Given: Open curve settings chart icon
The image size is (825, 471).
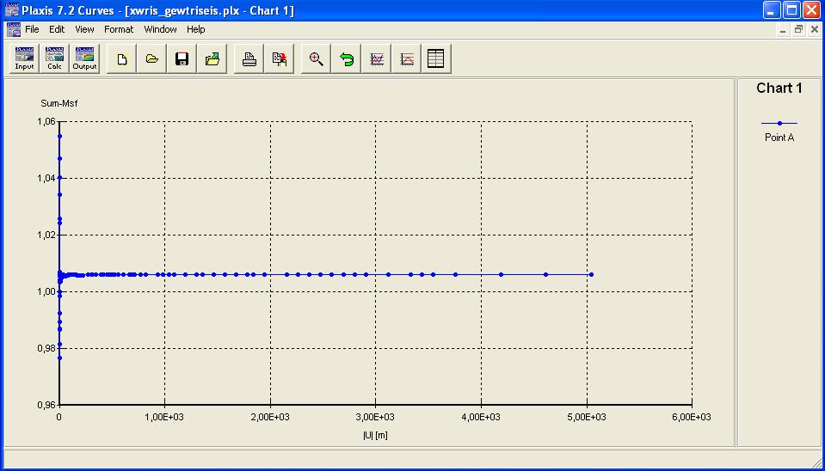Looking at the screenshot, I should point(376,58).
